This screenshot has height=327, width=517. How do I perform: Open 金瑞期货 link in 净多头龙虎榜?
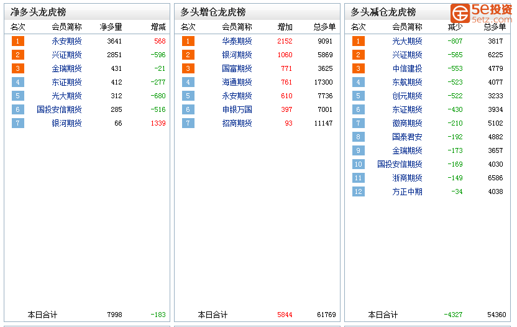66,68
